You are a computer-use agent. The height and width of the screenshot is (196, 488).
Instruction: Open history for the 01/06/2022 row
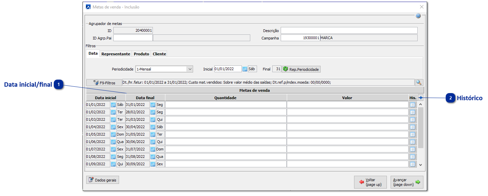tap(413, 142)
